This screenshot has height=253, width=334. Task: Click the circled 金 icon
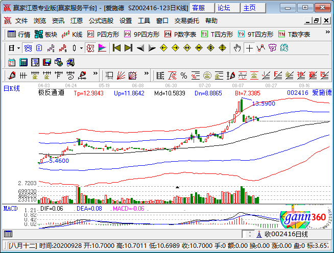point(207,75)
